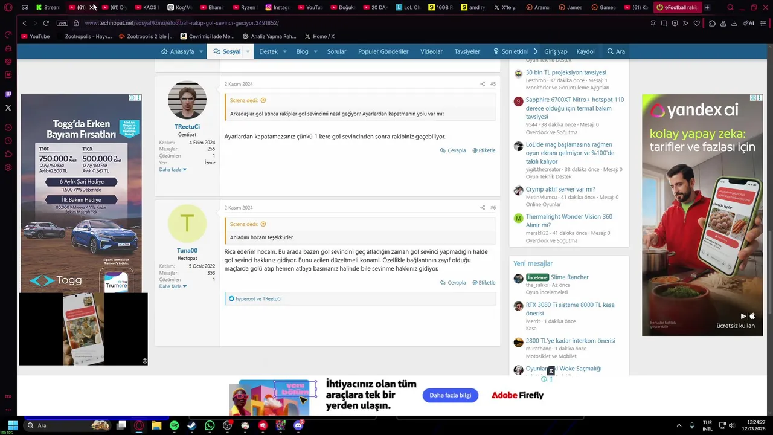Share post #6 using share icon
773x435 pixels.
[482, 208]
